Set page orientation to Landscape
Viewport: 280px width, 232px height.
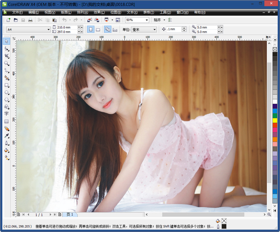tap(98, 30)
